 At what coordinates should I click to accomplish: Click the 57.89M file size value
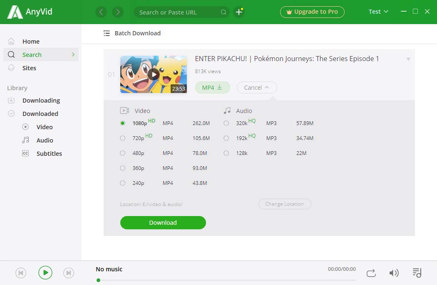click(x=305, y=123)
